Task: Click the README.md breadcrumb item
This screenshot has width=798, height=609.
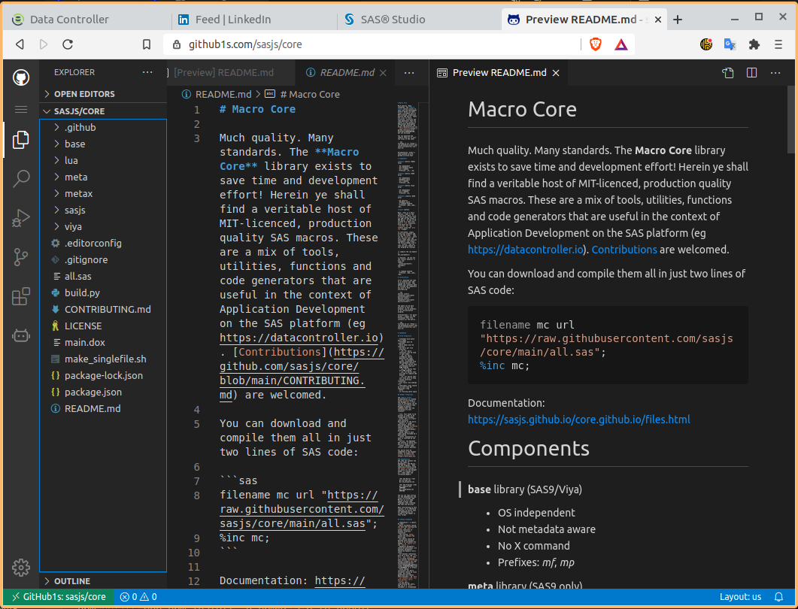Action: pos(217,94)
